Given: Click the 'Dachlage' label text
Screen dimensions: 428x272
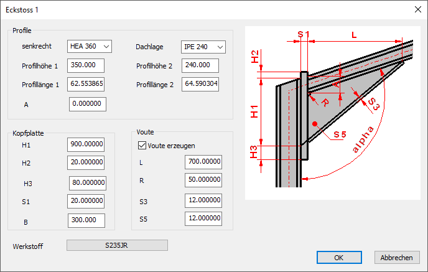Looking at the screenshot, I should [149, 47].
